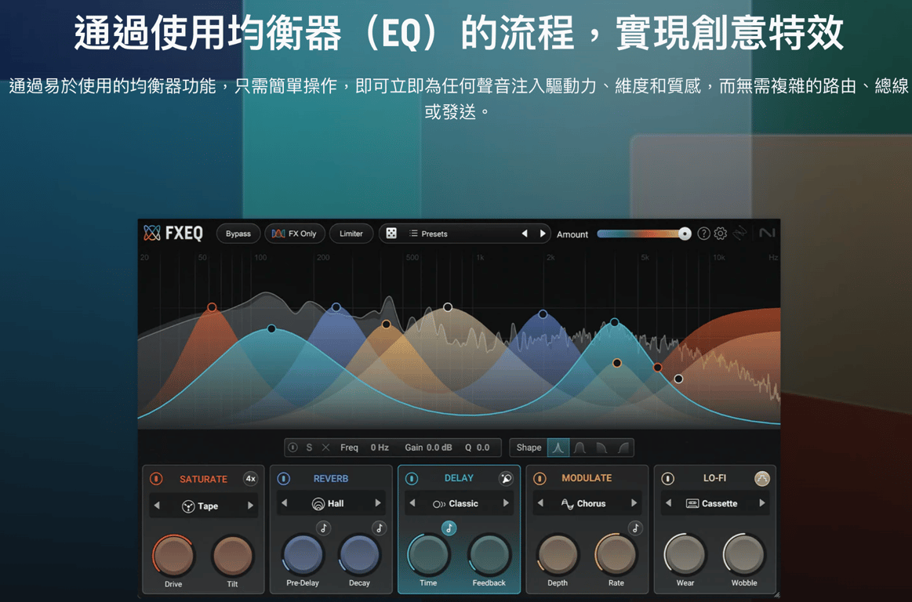The width and height of the screenshot is (912, 602).
Task: Click the Saturate Drive knob
Action: (173, 556)
